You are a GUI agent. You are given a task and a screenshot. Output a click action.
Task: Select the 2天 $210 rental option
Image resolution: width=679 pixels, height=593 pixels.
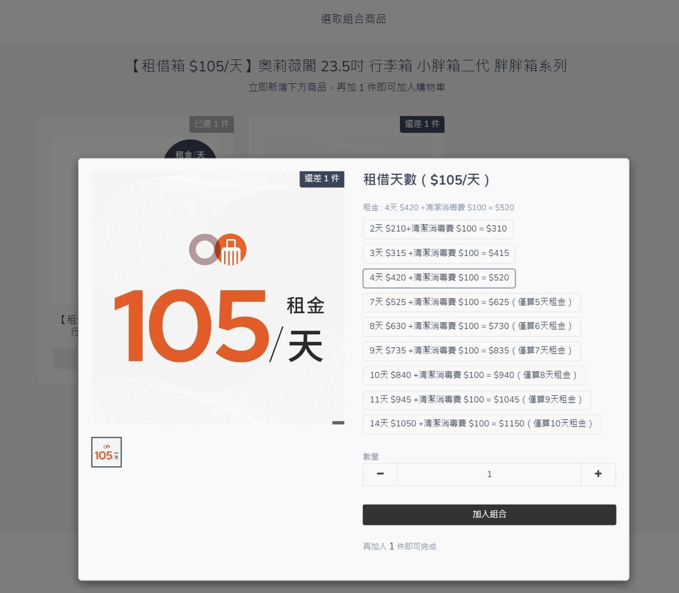point(438,229)
